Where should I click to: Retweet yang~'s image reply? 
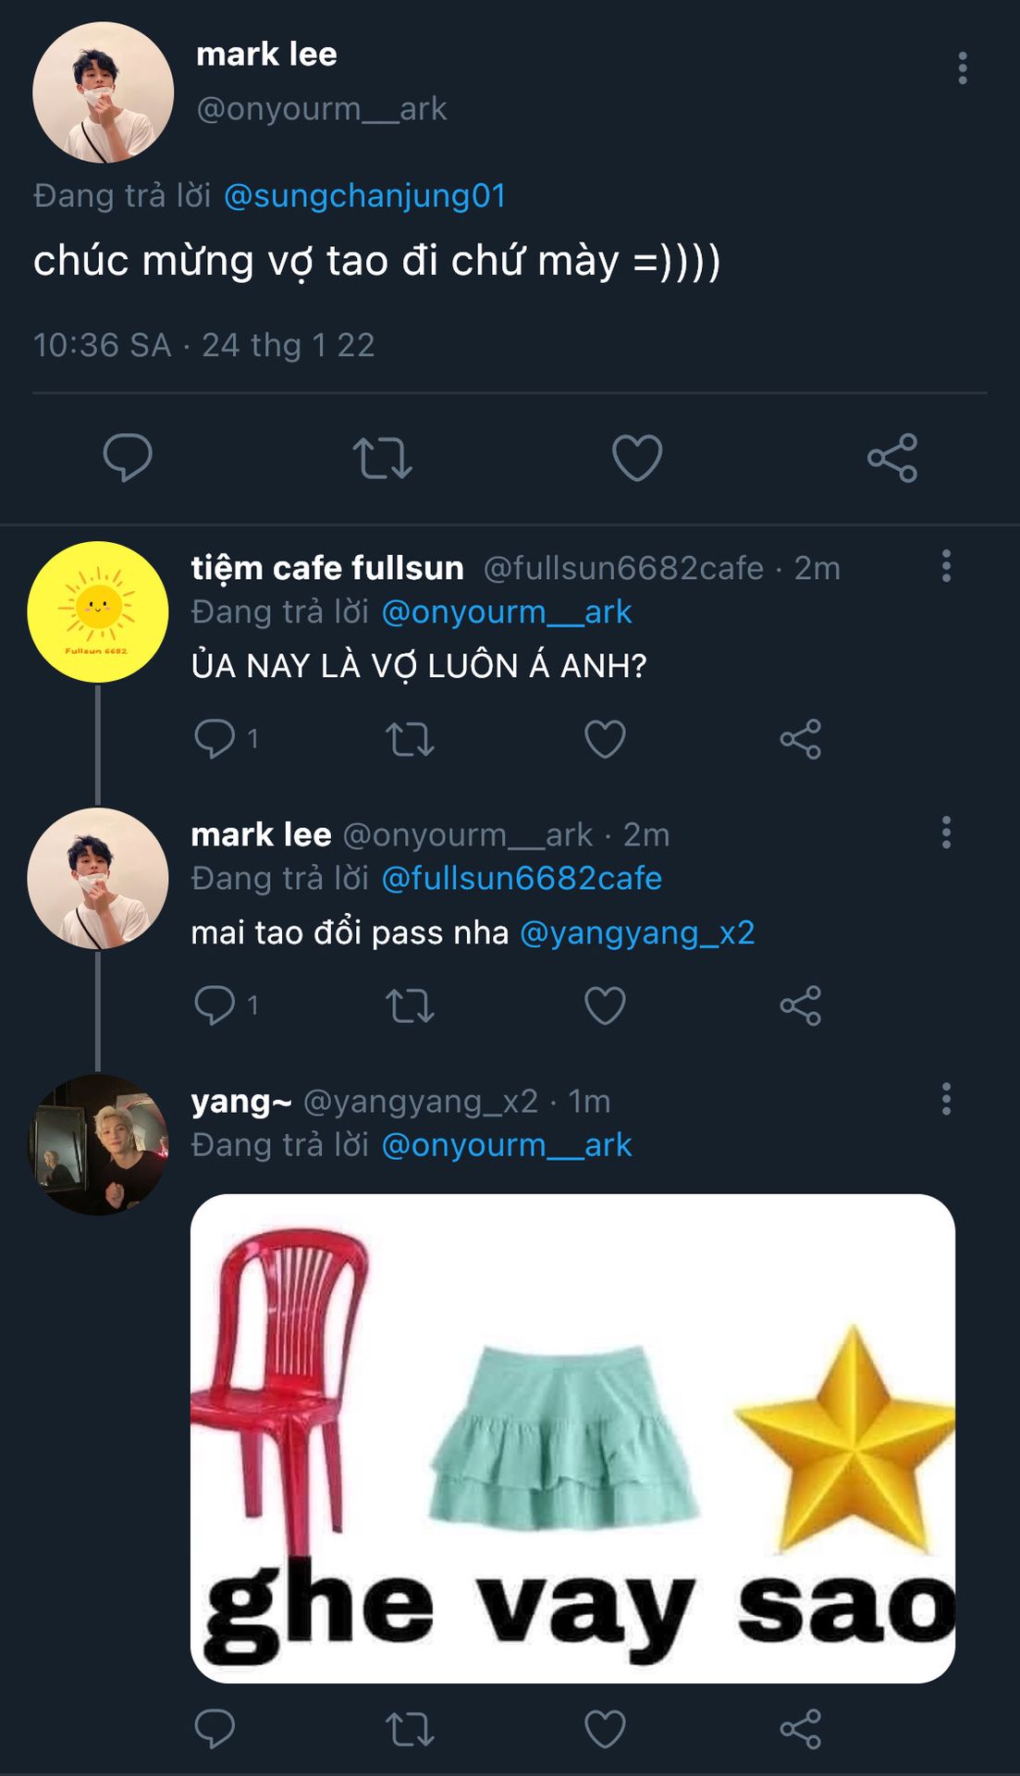(410, 1729)
